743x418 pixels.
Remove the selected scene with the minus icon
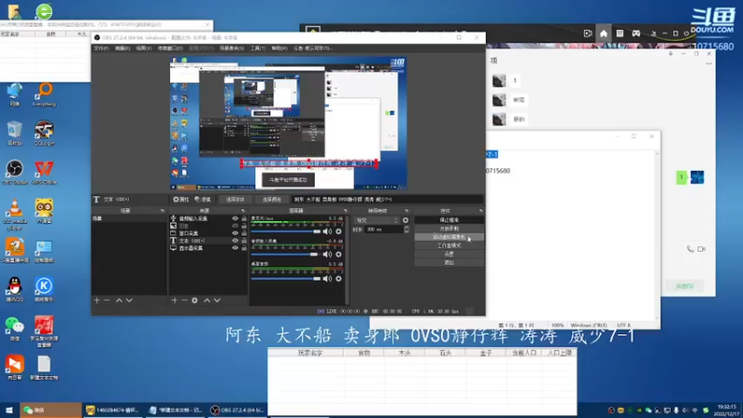[x=107, y=300]
